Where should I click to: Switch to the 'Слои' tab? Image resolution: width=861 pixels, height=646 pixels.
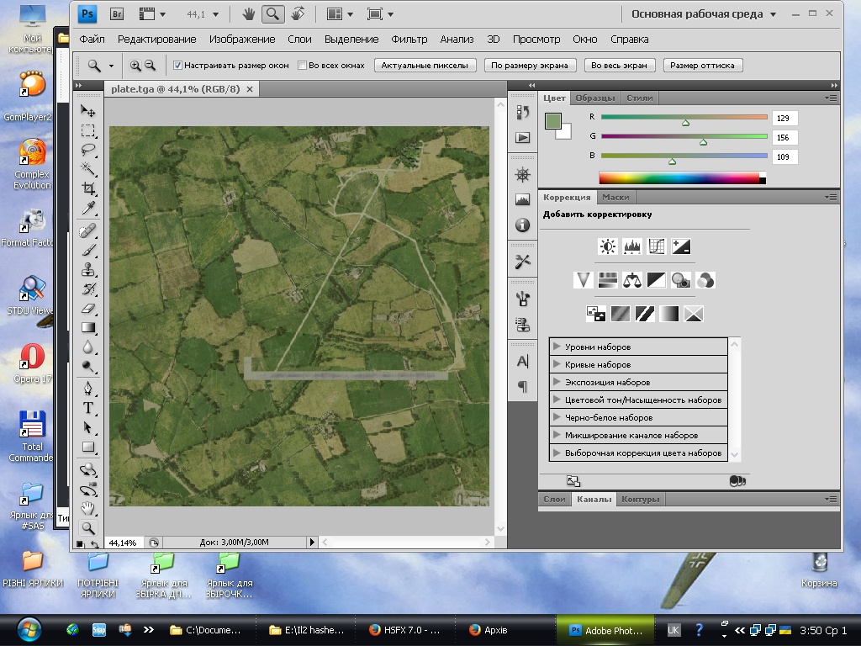point(554,499)
